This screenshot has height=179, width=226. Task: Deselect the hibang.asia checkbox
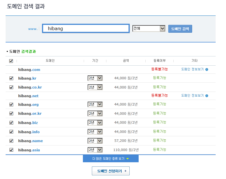(x=11, y=150)
